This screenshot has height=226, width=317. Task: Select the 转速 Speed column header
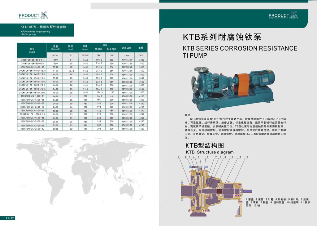pyautogui.click(x=85, y=47)
